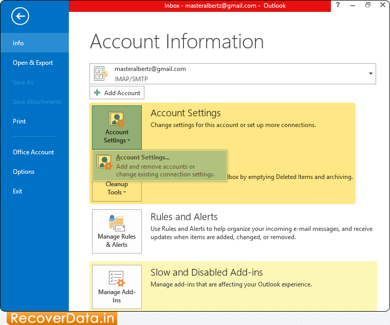Click the green plus icon beside Add Account
The width and height of the screenshot is (390, 325).
point(97,93)
